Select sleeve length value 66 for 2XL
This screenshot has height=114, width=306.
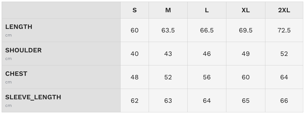click(x=284, y=101)
